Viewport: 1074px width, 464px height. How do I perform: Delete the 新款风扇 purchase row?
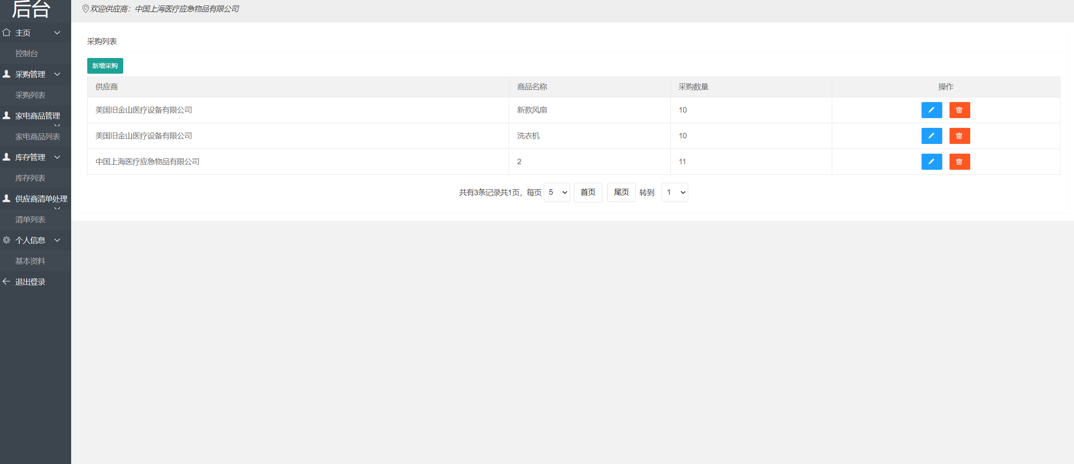tap(959, 110)
